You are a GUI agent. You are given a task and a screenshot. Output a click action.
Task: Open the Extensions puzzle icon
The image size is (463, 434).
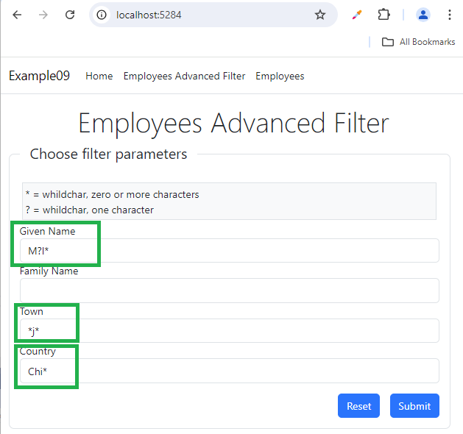click(x=384, y=15)
